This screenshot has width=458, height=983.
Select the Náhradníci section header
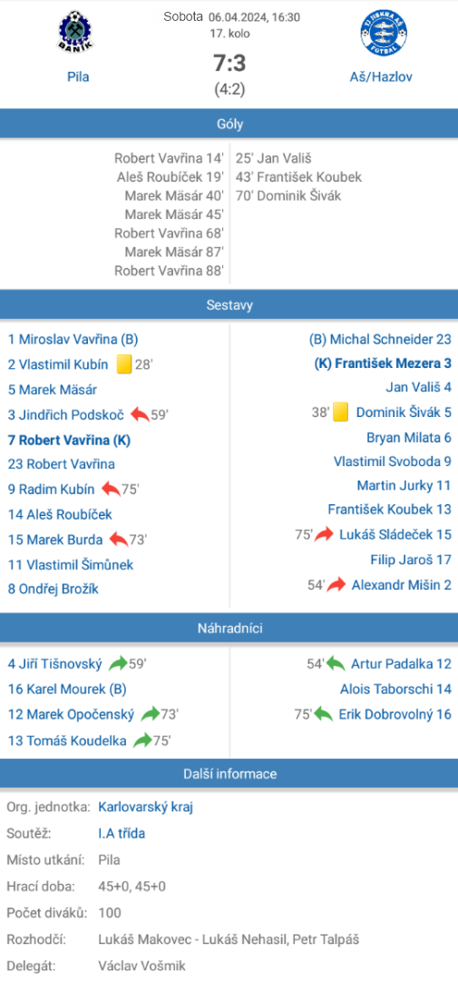tap(229, 628)
